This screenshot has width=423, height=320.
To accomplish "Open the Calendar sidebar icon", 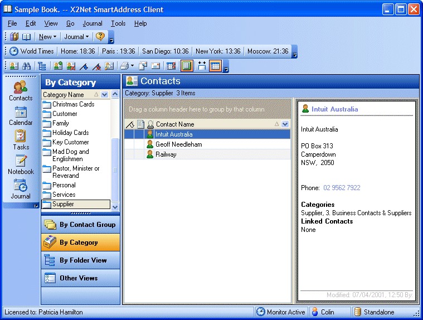I will click(x=21, y=116).
